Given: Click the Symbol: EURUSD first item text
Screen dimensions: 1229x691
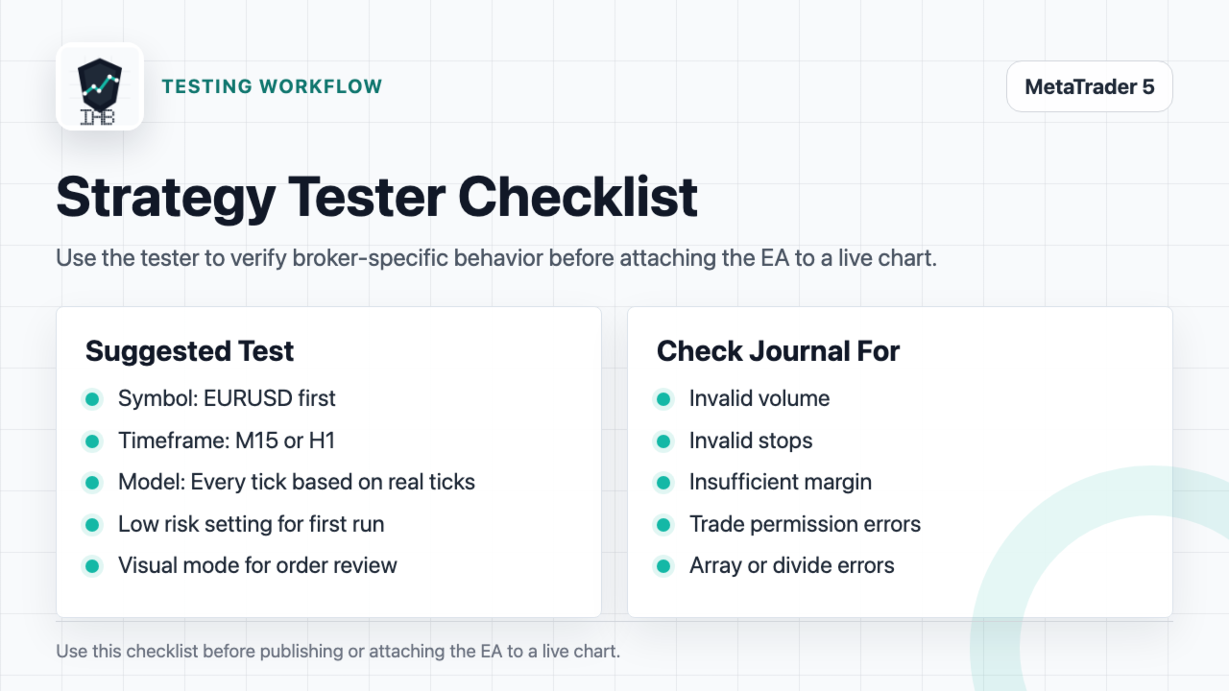Looking at the screenshot, I should click(x=227, y=398).
